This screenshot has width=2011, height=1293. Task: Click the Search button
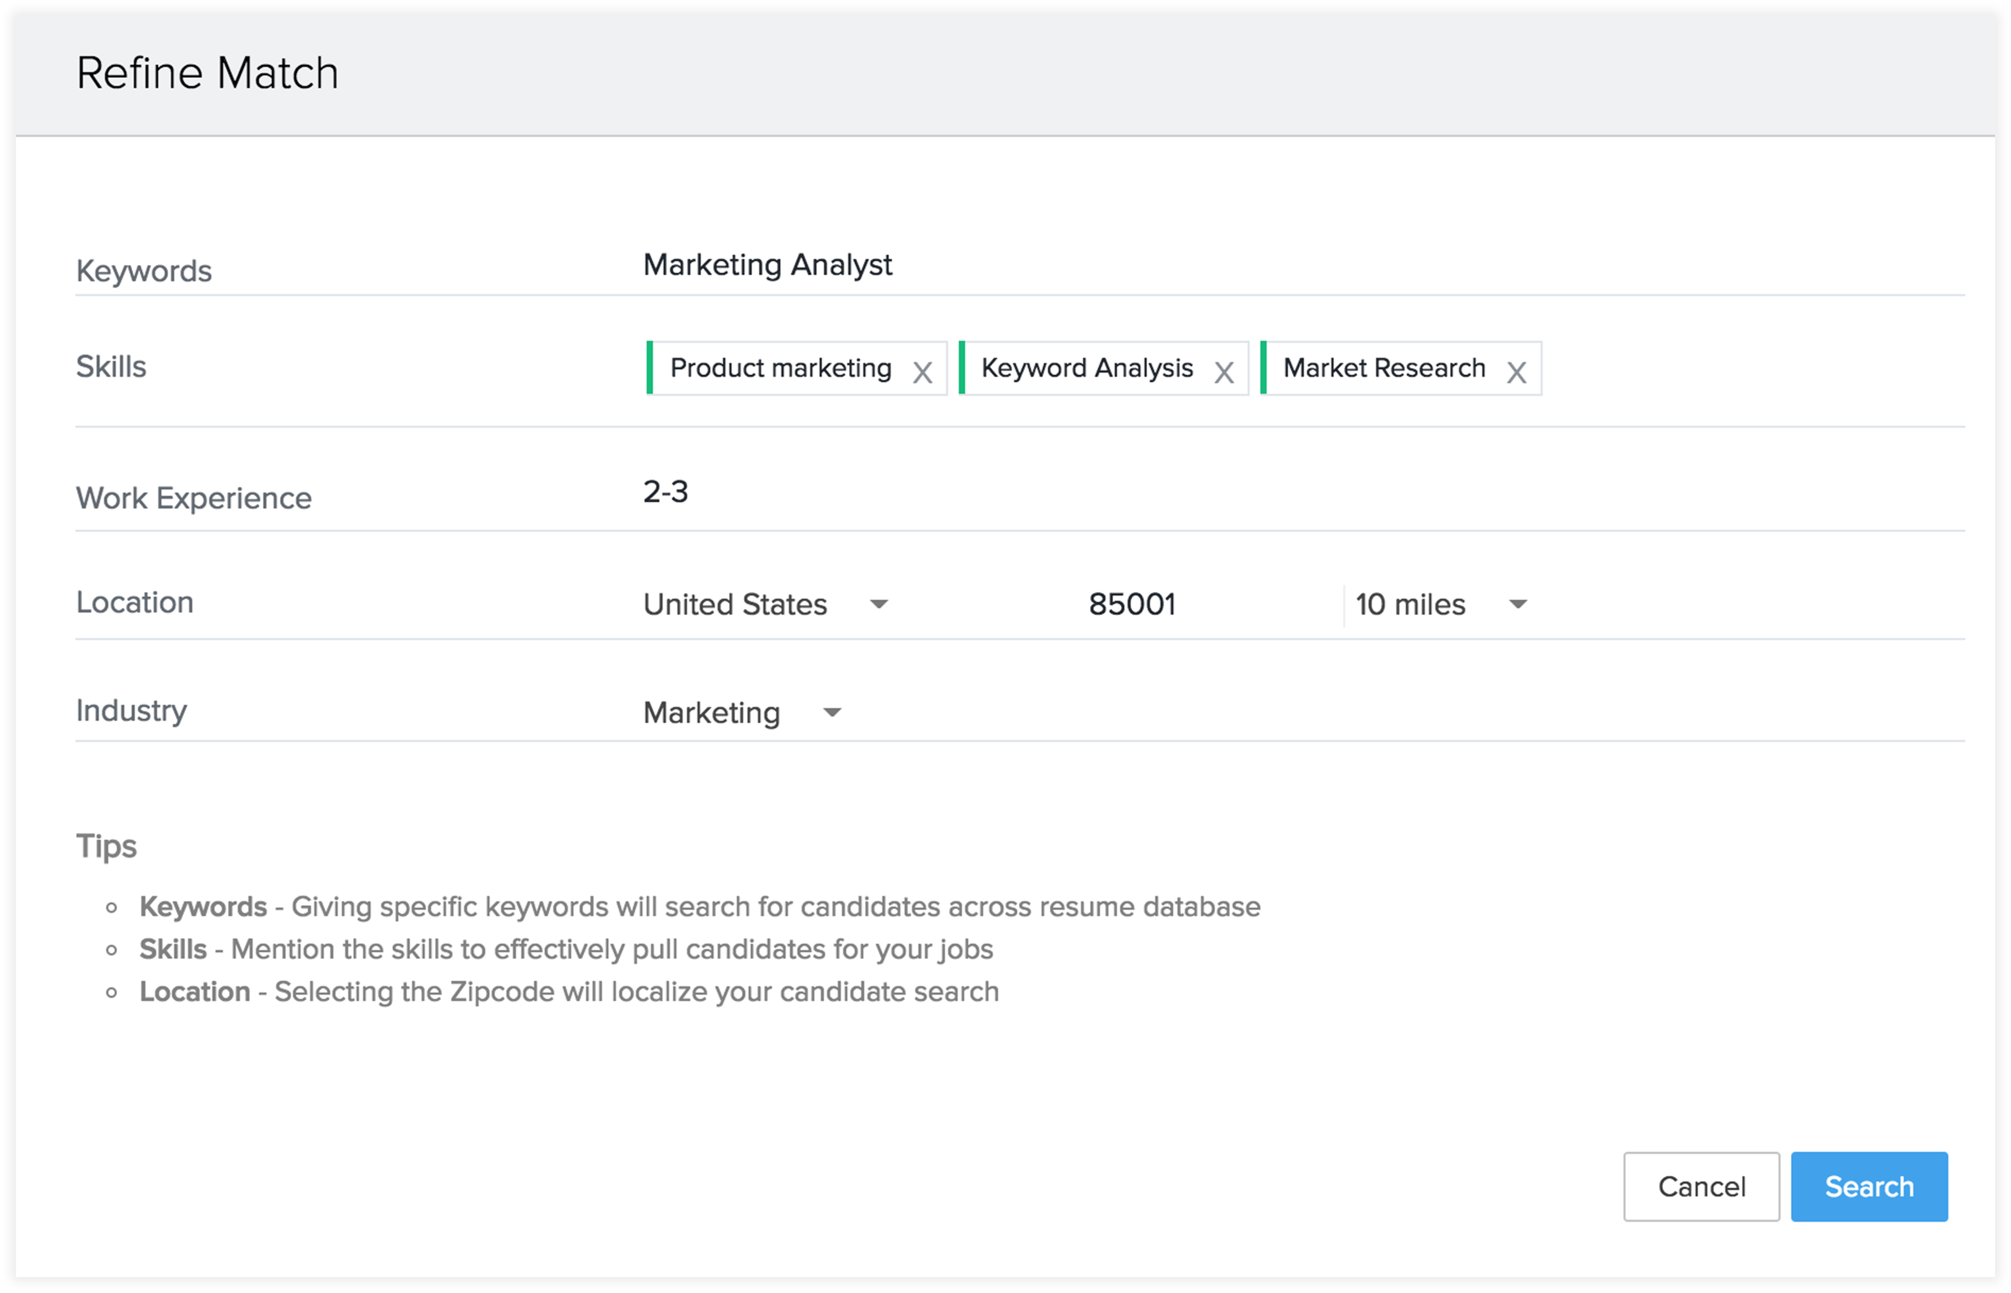pos(1868,1186)
